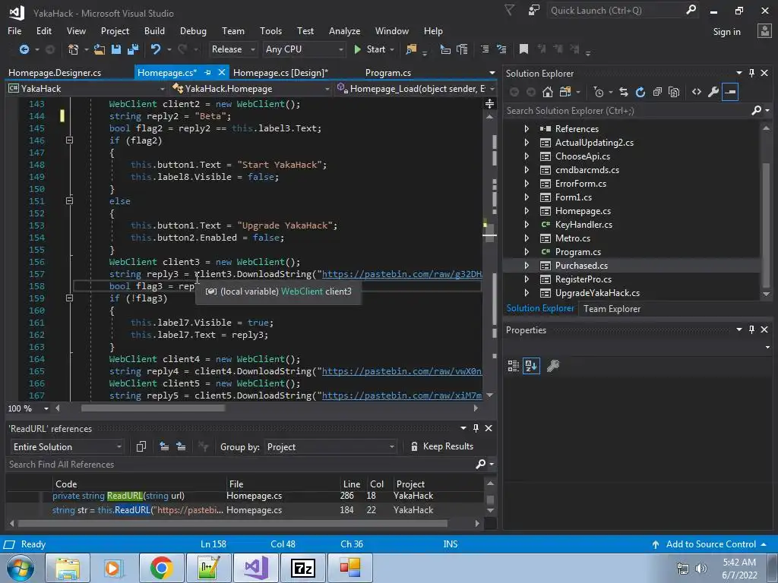Open the Entire Solution scope dropdown
This screenshot has height=583, width=778.
pyautogui.click(x=67, y=446)
